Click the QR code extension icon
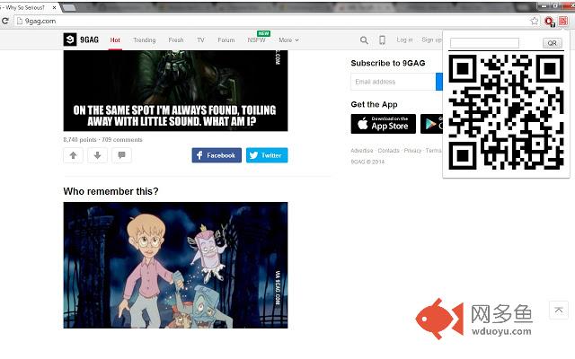The width and height of the screenshot is (575, 359). [x=563, y=22]
